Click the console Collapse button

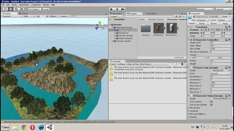click(x=121, y=64)
